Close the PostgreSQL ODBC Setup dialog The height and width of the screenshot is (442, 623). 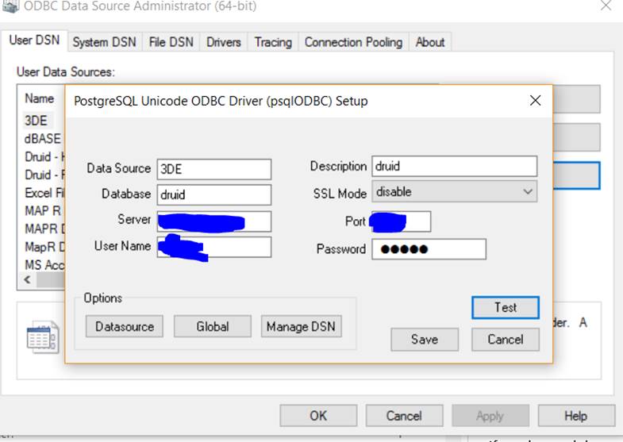(535, 101)
